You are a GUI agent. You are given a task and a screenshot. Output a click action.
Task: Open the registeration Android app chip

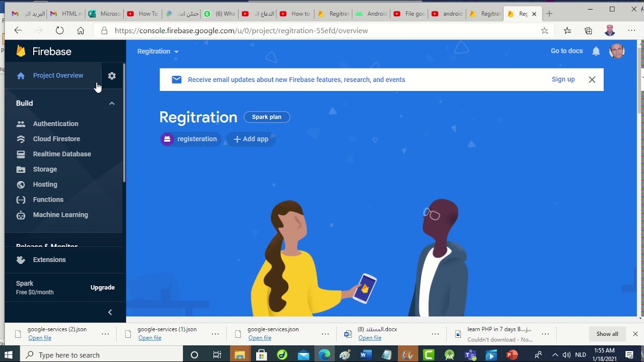tap(191, 139)
